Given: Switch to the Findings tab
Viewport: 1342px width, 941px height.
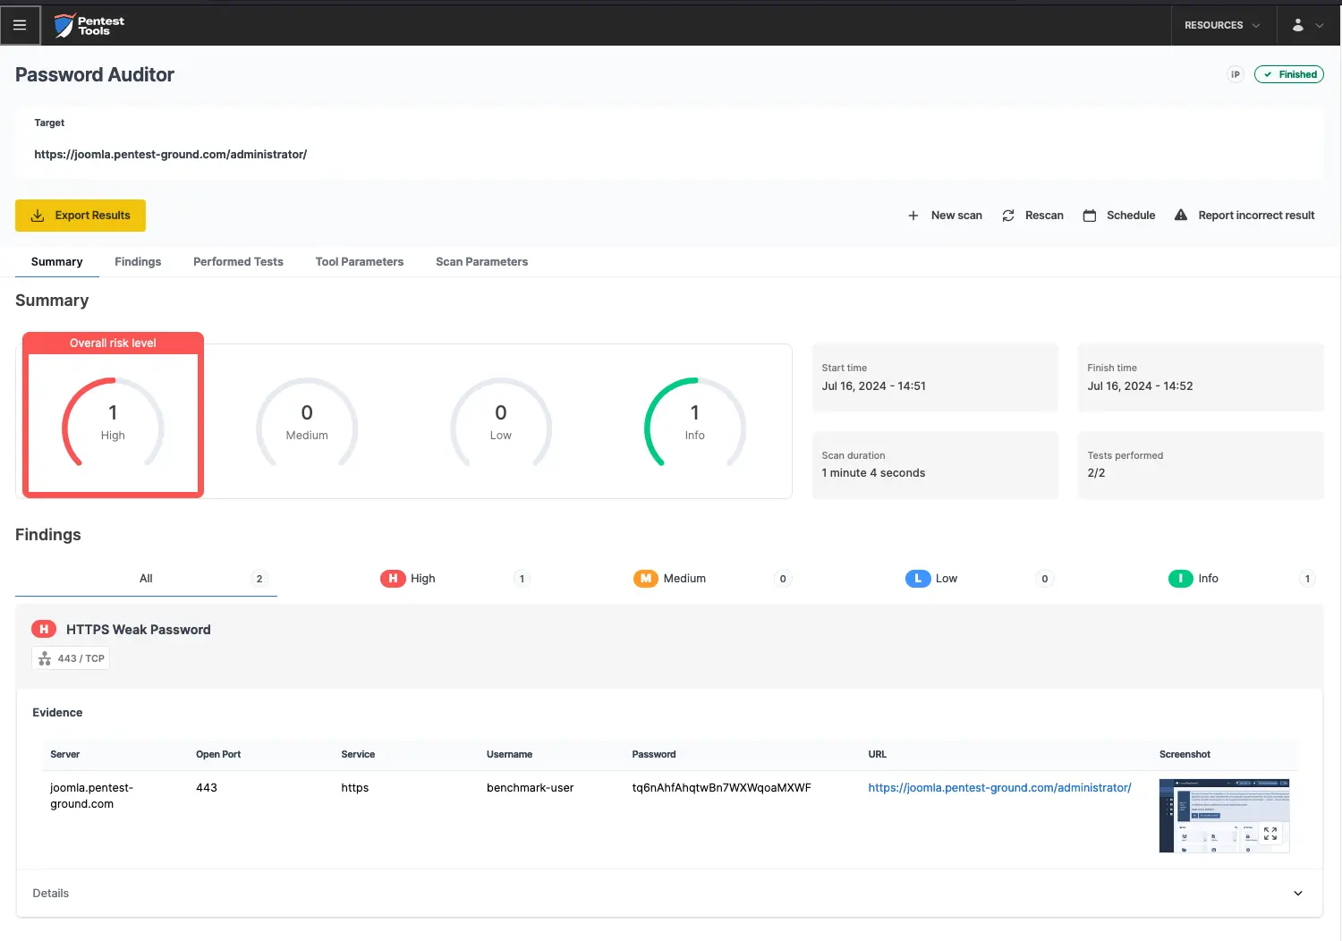Looking at the screenshot, I should 138,262.
